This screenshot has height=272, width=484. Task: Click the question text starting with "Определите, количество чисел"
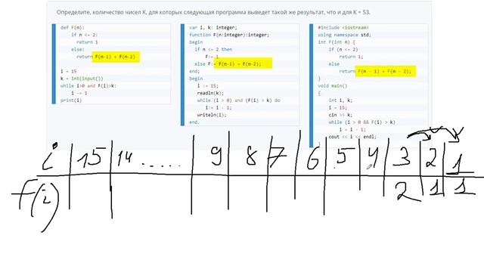213,12
